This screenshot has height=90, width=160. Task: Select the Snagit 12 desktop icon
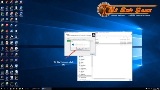coord(12,31)
